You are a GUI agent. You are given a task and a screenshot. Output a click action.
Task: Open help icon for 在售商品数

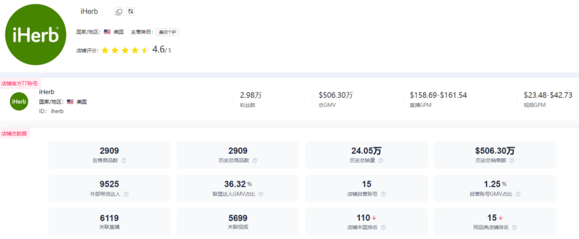(124, 160)
